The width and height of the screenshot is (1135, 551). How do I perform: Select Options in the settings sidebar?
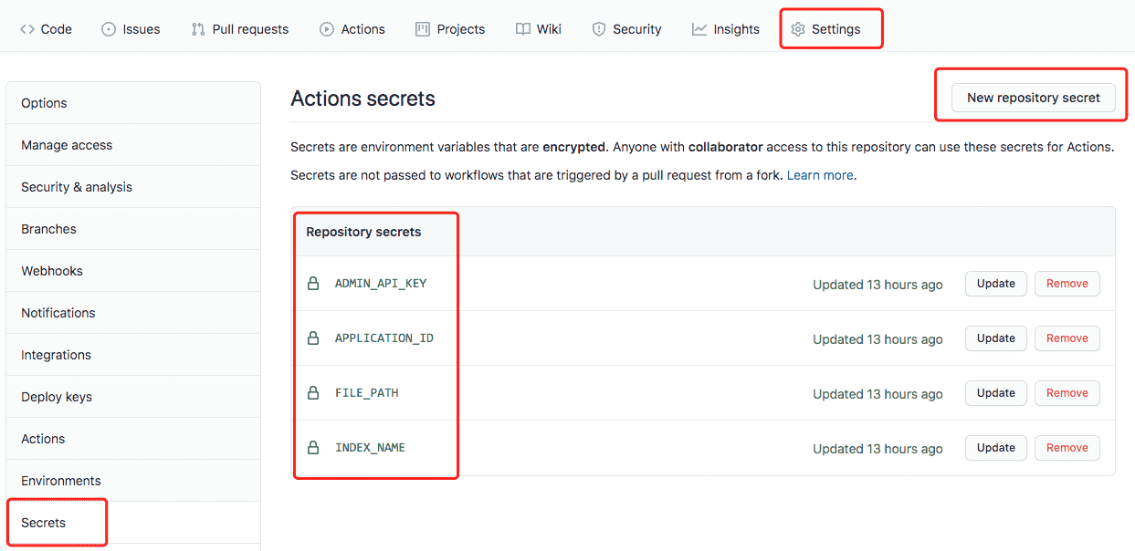click(x=133, y=103)
